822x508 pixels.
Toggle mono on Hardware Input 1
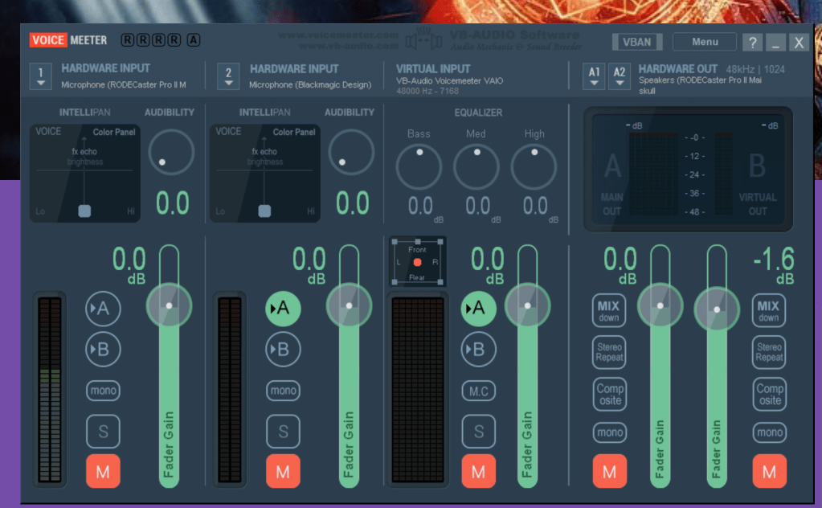(x=103, y=391)
